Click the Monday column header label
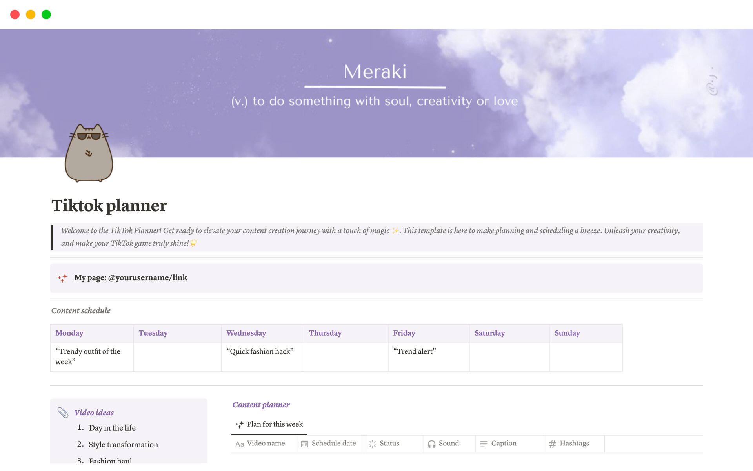 click(x=69, y=332)
